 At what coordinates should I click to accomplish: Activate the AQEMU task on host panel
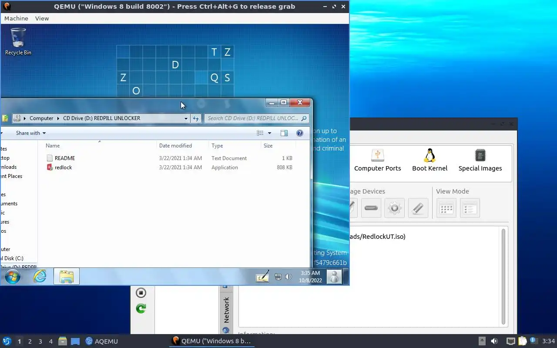(102, 341)
